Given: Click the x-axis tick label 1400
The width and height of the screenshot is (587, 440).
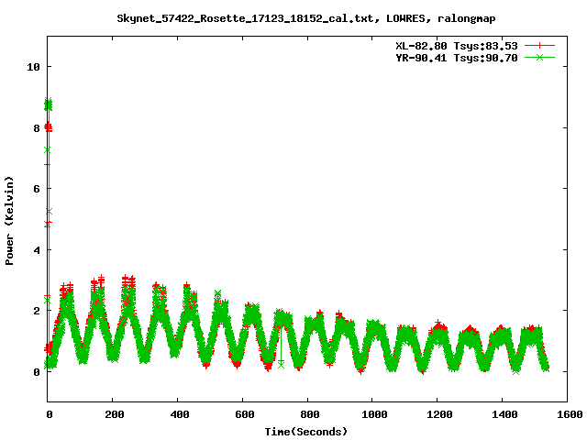Looking at the screenshot, I should (x=504, y=414).
